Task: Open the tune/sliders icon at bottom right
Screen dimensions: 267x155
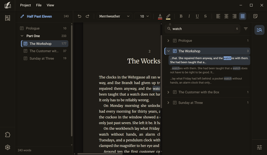Action: point(259,147)
